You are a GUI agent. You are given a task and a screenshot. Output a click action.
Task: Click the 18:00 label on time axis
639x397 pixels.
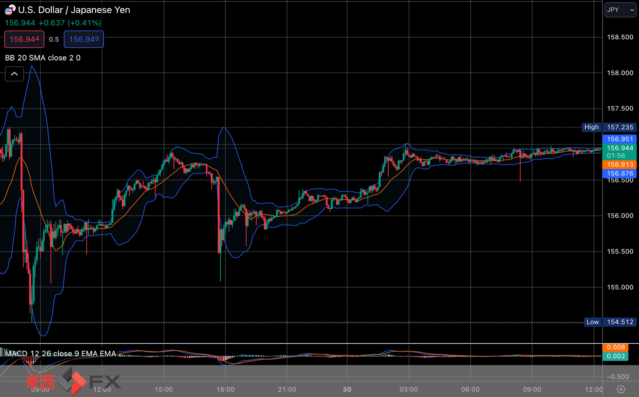click(x=225, y=389)
